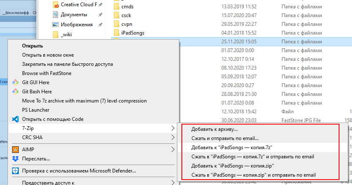Open Creative Cloud Files in sidebar

[x=79, y=5]
